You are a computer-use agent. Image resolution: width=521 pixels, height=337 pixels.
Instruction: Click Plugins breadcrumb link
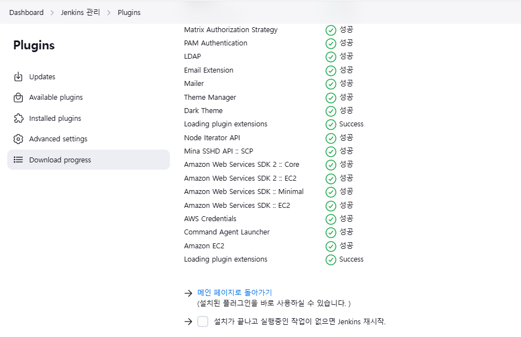129,13
